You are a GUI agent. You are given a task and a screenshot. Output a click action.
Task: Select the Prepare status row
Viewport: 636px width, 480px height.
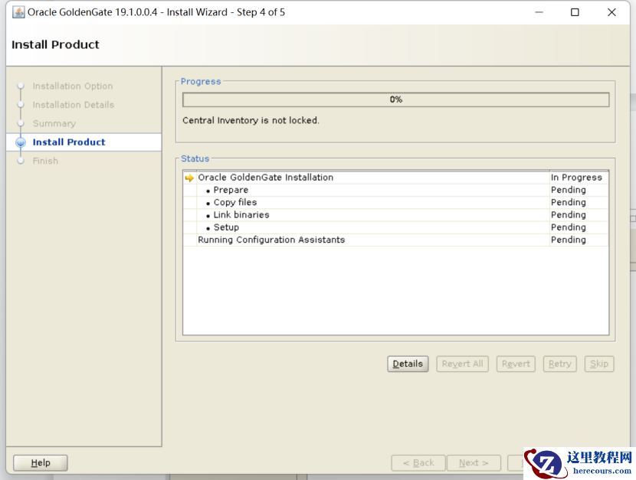pyautogui.click(x=396, y=190)
